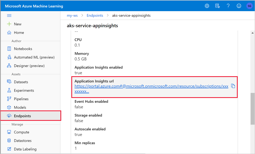The image size is (255, 154).
Task: Select Endpoints in the sidebar
Action: coord(23,116)
